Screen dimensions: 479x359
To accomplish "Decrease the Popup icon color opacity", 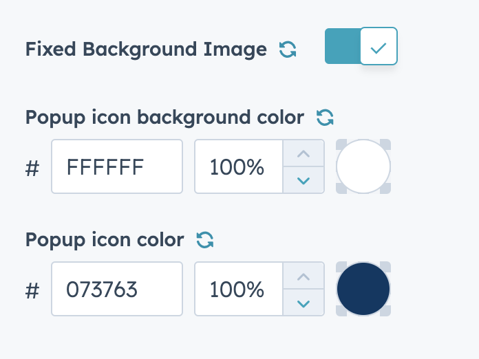I will [304, 302].
